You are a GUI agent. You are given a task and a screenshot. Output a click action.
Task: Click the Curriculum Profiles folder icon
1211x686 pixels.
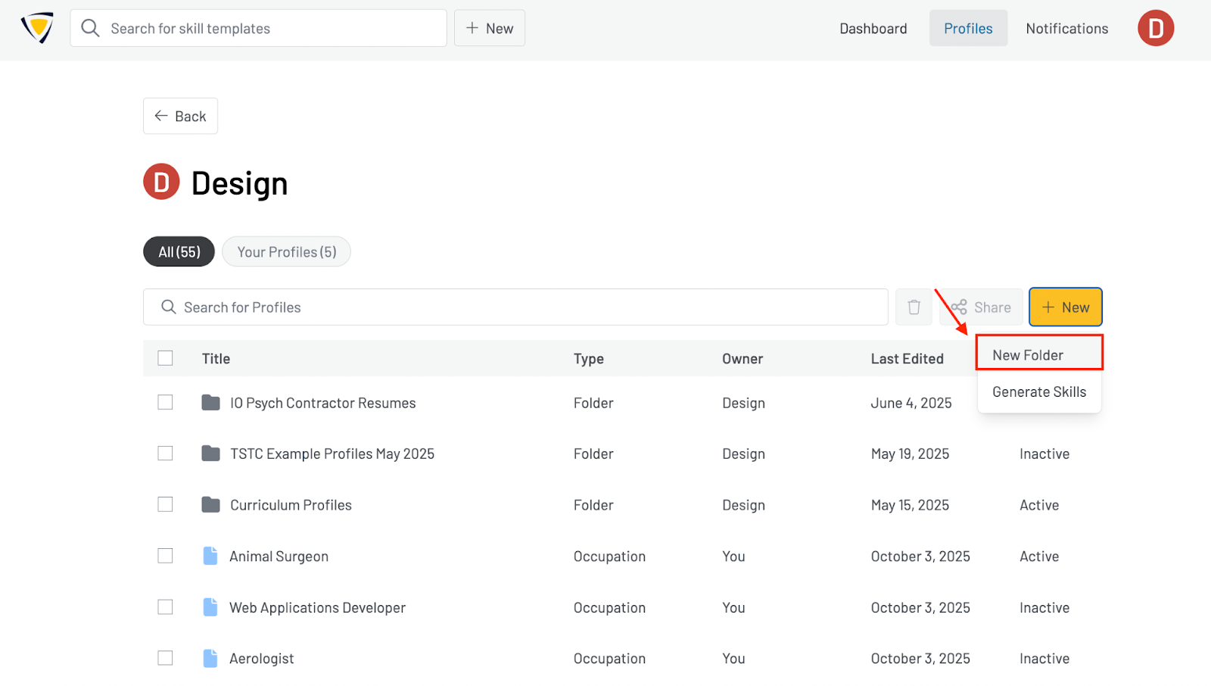(210, 505)
